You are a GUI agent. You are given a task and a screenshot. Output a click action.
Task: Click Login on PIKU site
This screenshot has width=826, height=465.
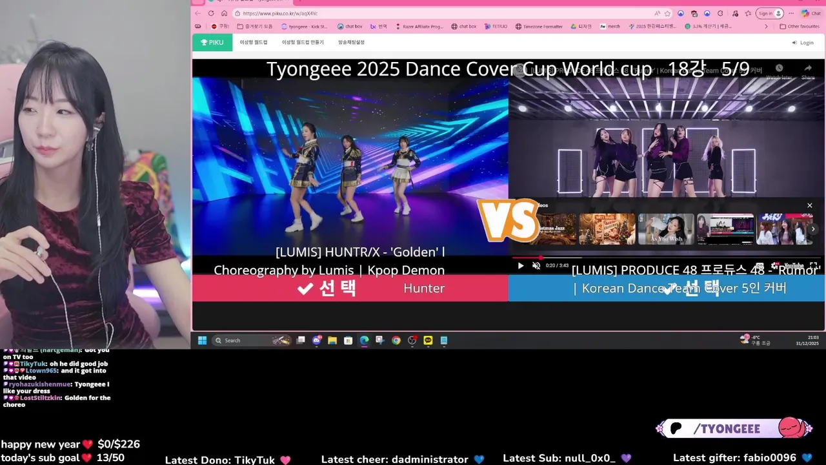[803, 43]
